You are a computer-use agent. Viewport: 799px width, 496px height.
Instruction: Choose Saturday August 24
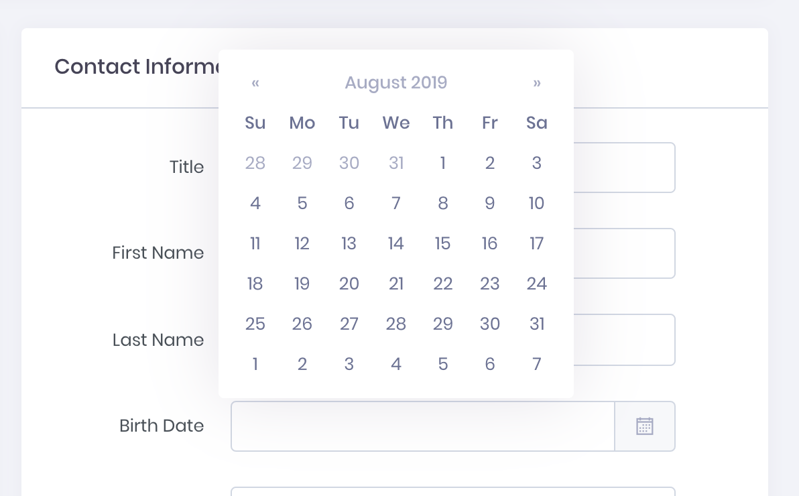[536, 284]
